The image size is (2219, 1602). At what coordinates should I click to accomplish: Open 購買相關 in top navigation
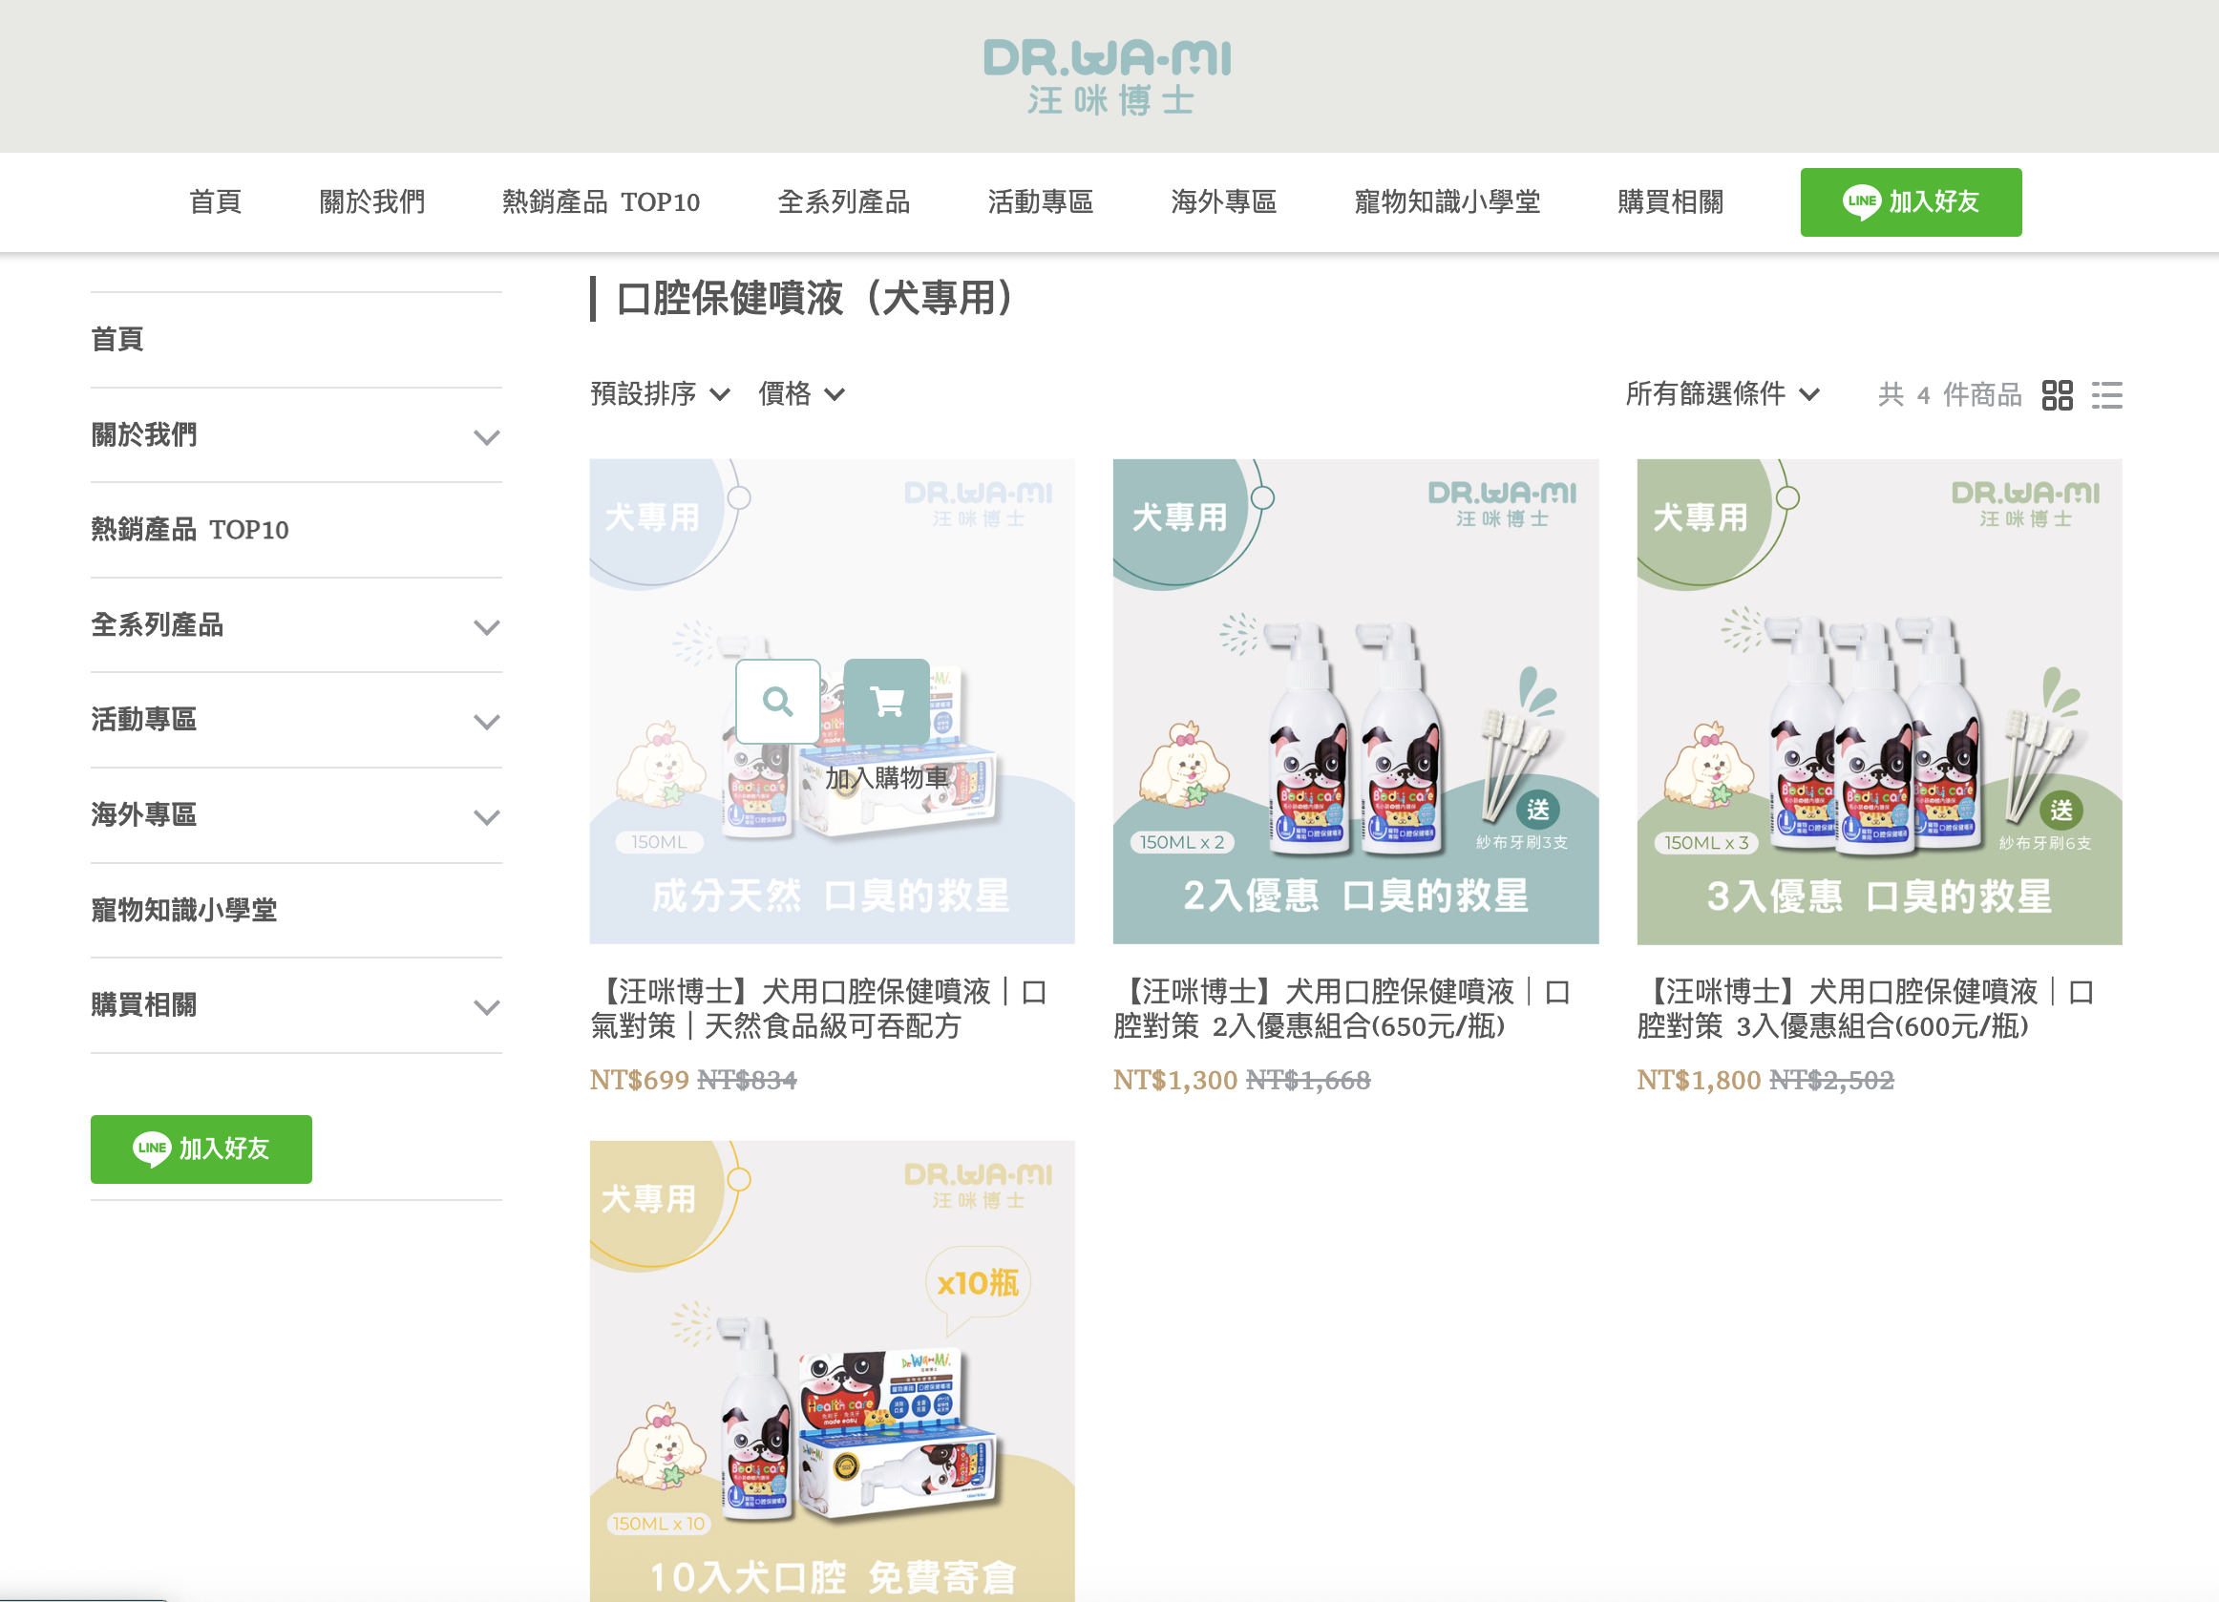tap(1670, 202)
